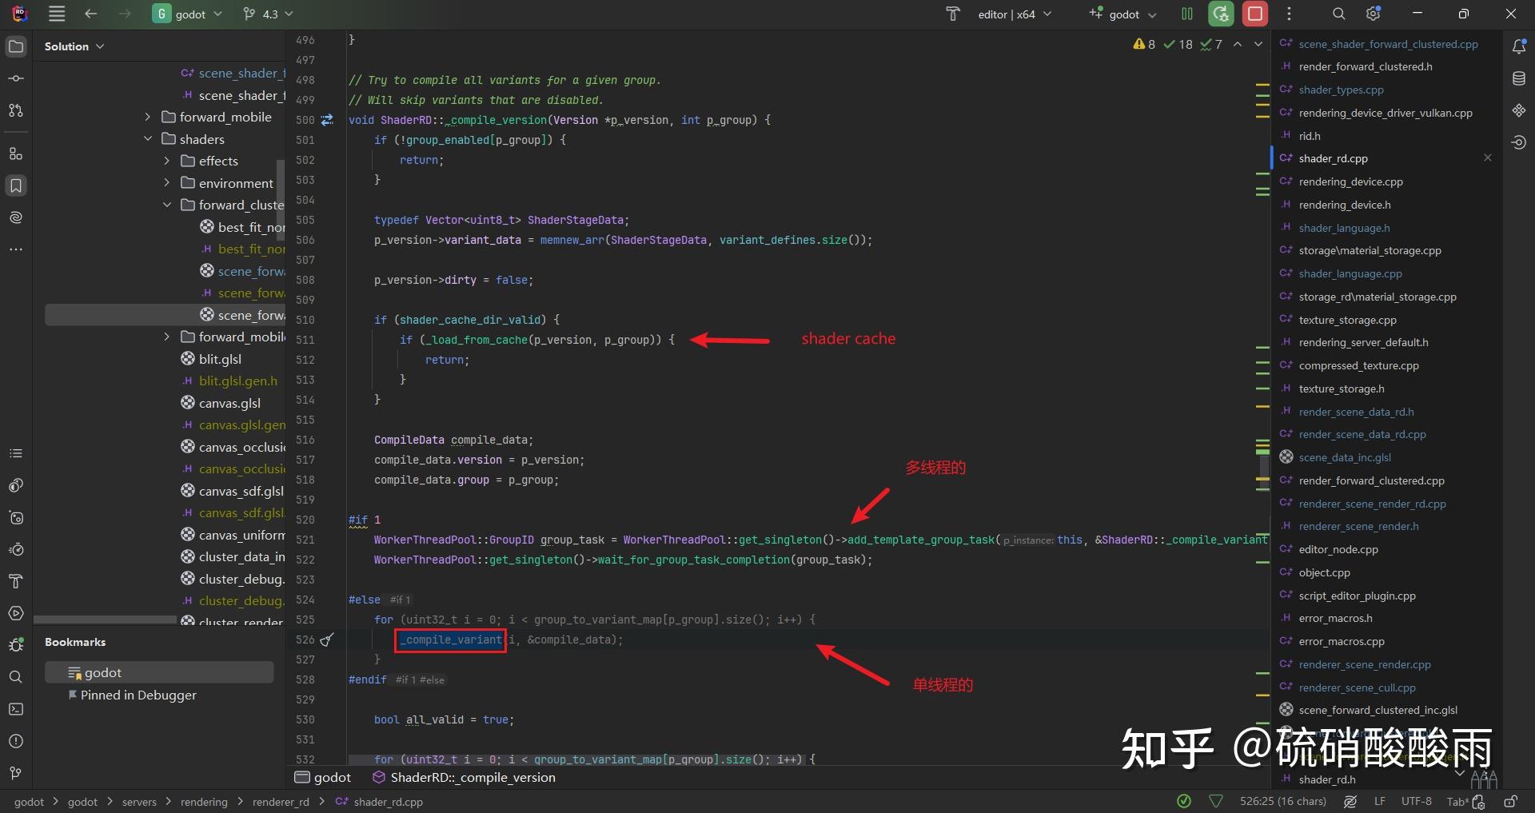
Task: Show notifications via the bell icon
Action: coord(1518,46)
